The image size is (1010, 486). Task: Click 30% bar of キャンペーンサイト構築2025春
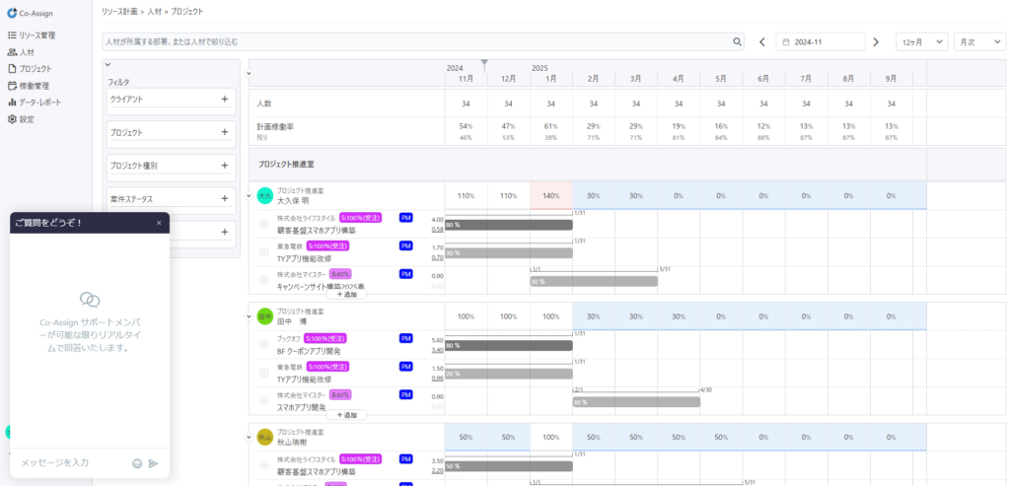point(594,281)
